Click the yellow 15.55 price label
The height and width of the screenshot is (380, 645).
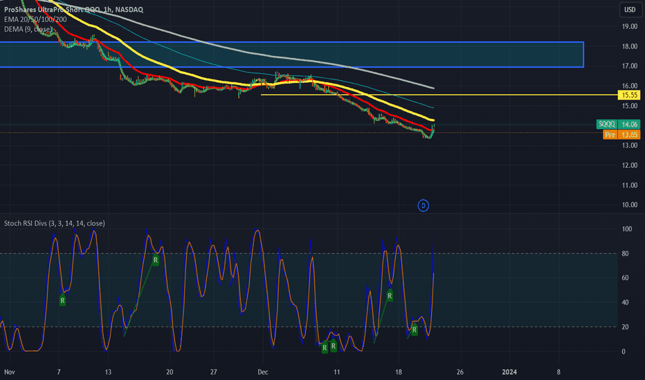click(x=629, y=95)
